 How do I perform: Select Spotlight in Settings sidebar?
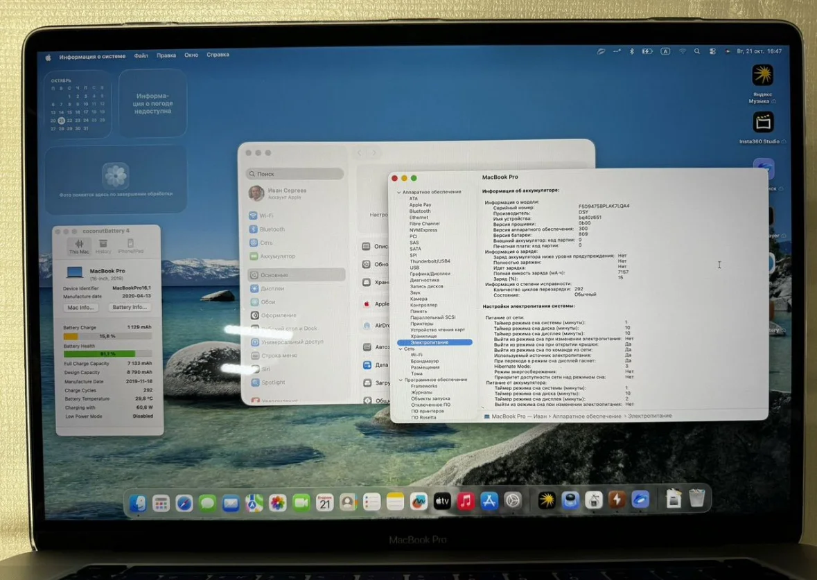click(295, 382)
